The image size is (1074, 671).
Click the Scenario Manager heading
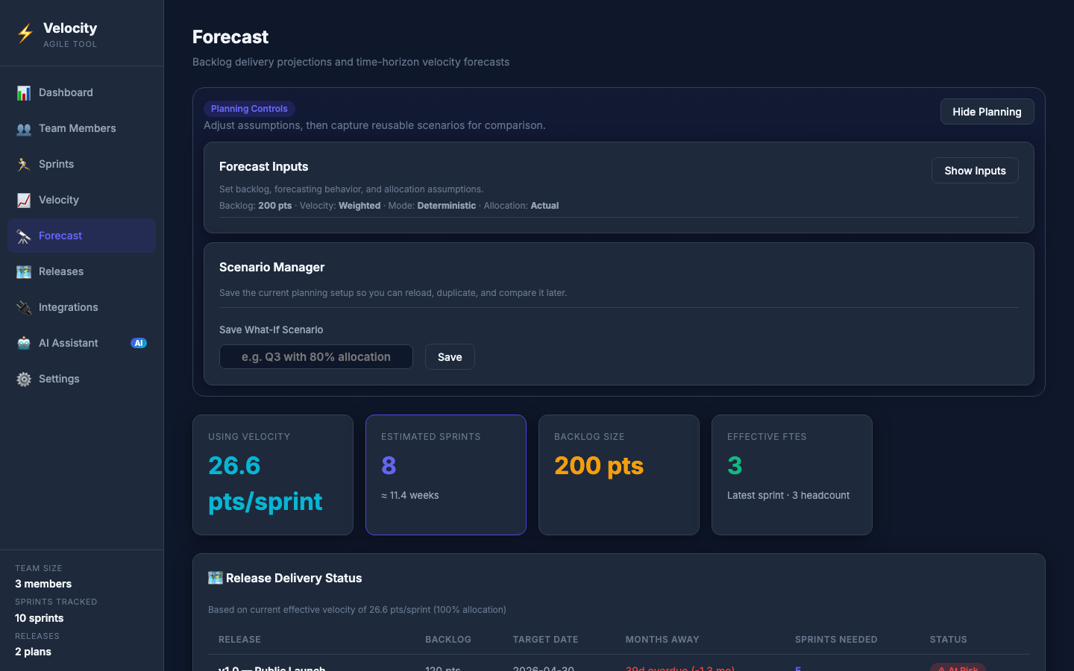272,267
